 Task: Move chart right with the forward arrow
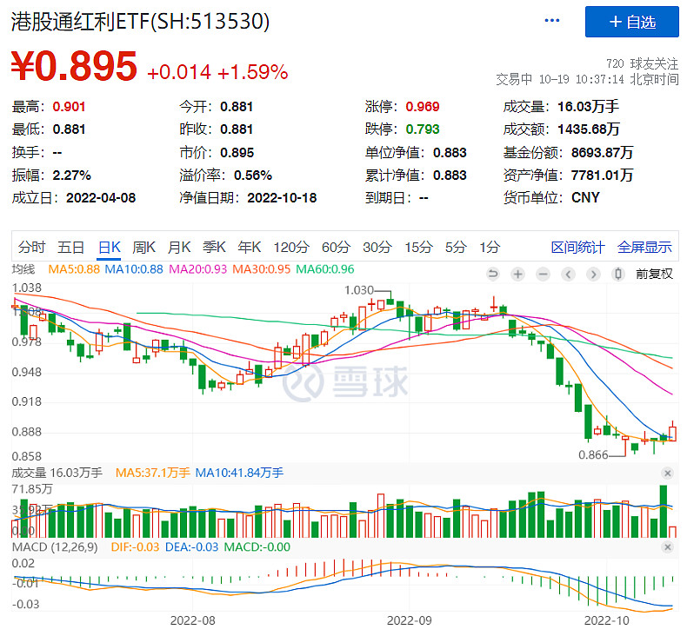pos(593,275)
